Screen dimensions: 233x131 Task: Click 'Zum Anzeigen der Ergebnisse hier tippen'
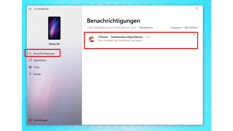(x=120, y=40)
